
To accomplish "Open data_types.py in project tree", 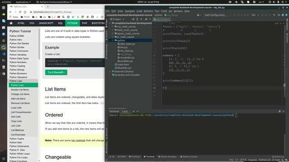I will coord(127,44).
